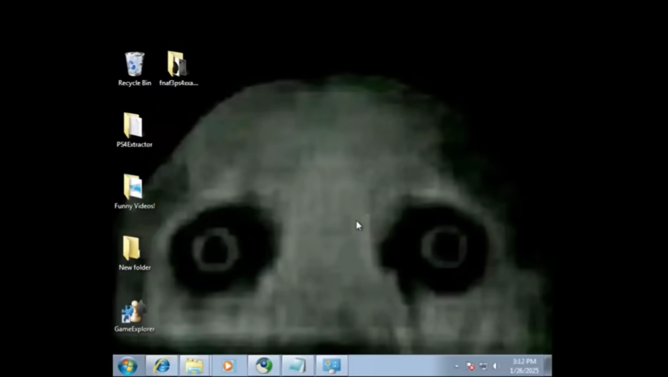The height and width of the screenshot is (377, 668).
Task: Open Windows Explorer from the taskbar
Action: [x=195, y=366]
